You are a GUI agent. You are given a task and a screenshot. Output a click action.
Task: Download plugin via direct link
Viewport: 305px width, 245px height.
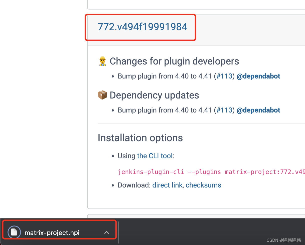(167, 185)
